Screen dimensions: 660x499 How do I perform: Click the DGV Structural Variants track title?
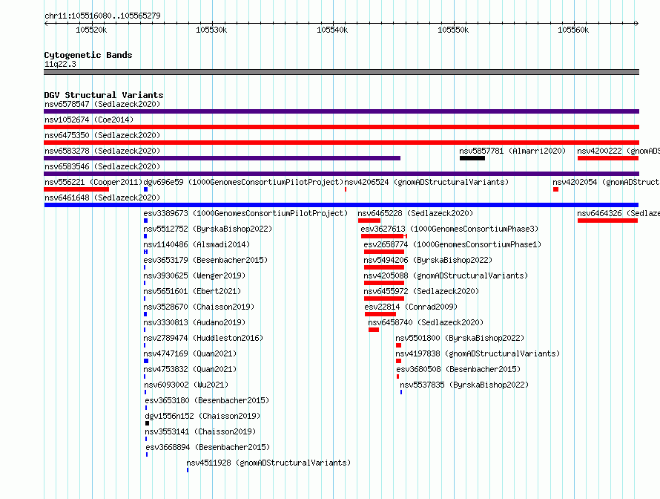[104, 95]
